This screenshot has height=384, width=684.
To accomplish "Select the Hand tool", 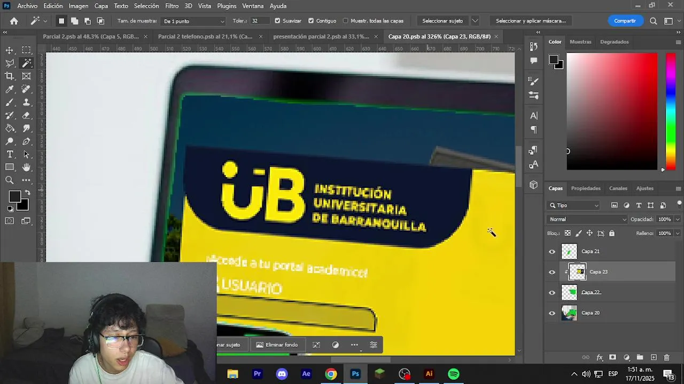I will click(26, 167).
